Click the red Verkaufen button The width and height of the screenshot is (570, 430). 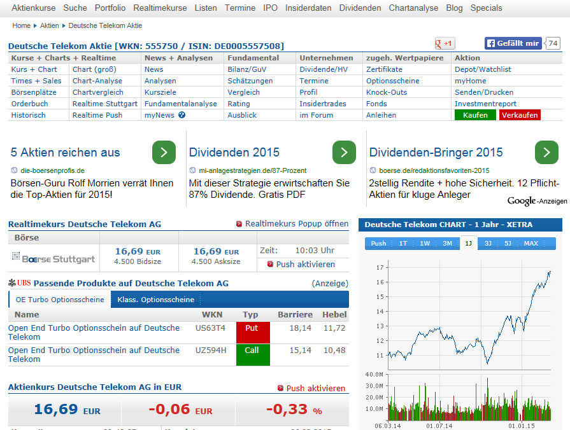point(520,114)
